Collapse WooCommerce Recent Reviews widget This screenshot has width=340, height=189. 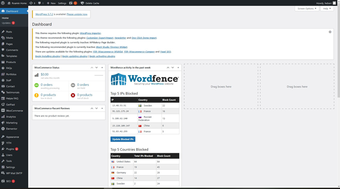pos(102,108)
